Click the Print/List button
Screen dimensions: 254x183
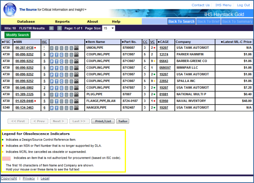click(x=103, y=121)
